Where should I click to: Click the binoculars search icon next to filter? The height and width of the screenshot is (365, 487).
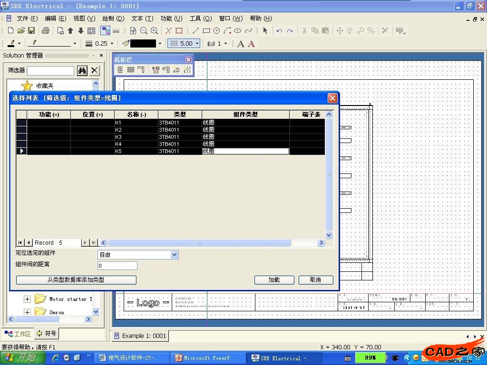click(x=82, y=70)
